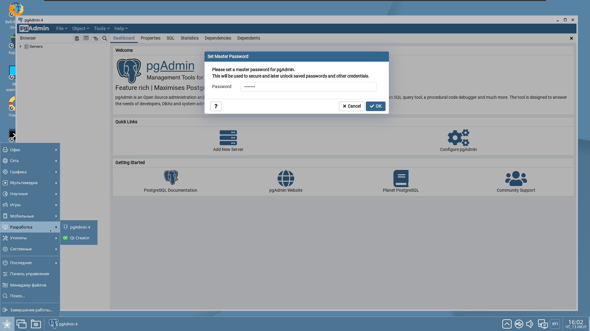Expand the Научные menu category

[30, 194]
